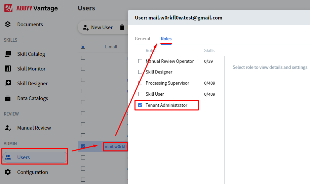The width and height of the screenshot is (310, 184).
Task: Click the Tenant Administrator role label
Action: click(x=166, y=105)
